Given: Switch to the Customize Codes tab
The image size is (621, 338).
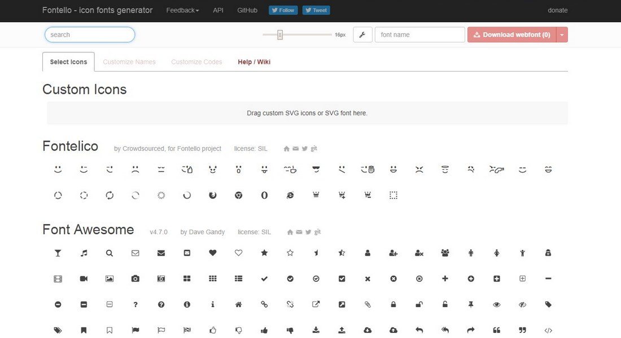Looking at the screenshot, I should 196,62.
